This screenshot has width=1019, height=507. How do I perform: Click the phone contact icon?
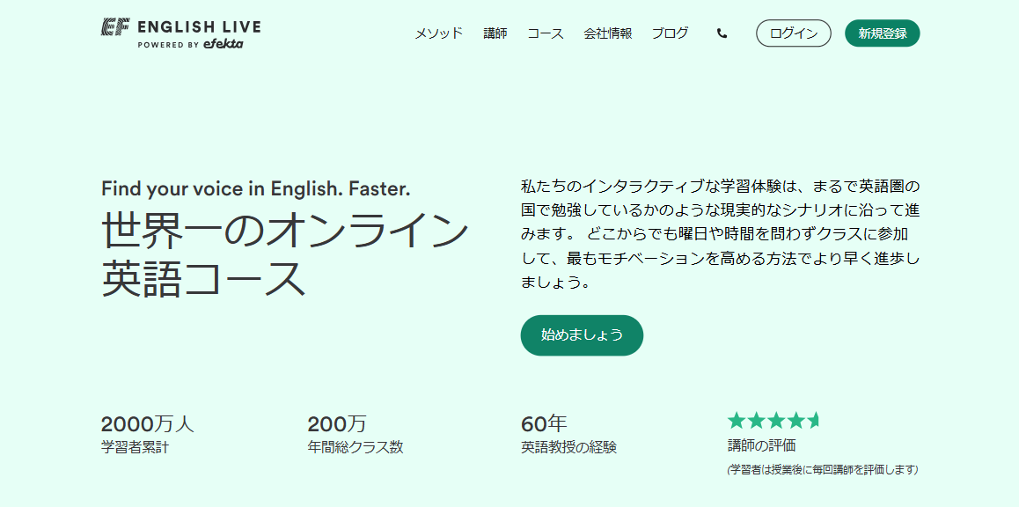tap(722, 33)
